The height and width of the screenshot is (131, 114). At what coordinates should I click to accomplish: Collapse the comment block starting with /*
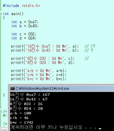click(x=1, y=112)
